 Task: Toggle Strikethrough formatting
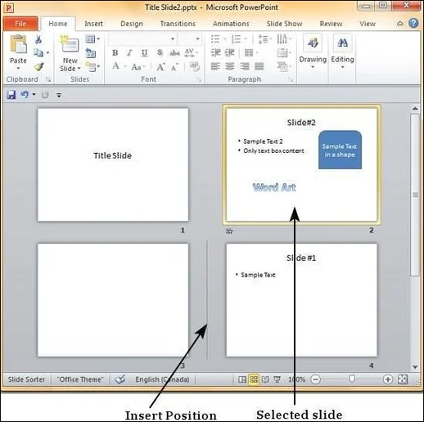point(174,52)
